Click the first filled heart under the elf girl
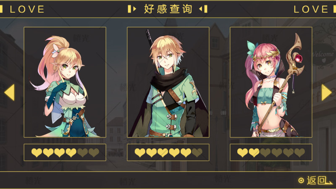Viewport: 336px width, 189px height. point(37,152)
